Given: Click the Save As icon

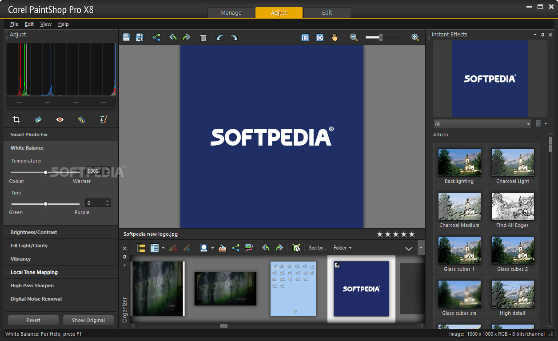Looking at the screenshot, I should point(139,37).
